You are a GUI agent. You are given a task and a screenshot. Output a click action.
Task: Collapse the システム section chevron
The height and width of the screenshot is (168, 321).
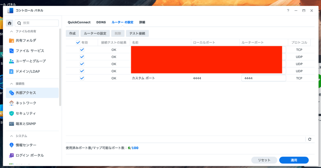tap(12, 136)
